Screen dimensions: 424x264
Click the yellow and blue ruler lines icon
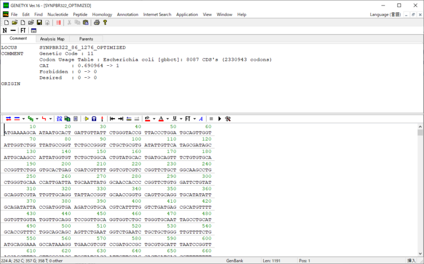129,119
